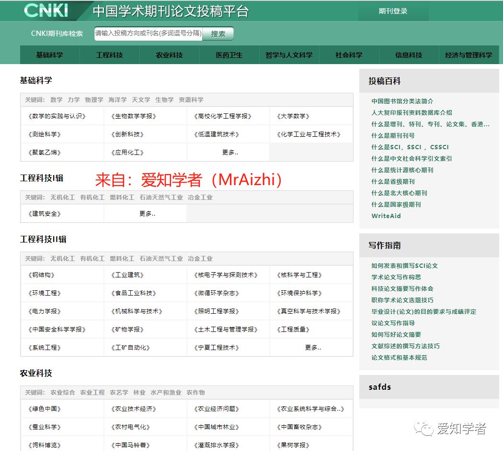Click the 投稿百科 panel header
The height and width of the screenshot is (451, 503).
click(x=429, y=81)
